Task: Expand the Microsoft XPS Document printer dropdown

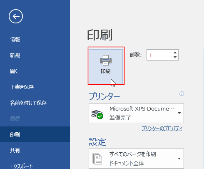Action: tap(136, 113)
